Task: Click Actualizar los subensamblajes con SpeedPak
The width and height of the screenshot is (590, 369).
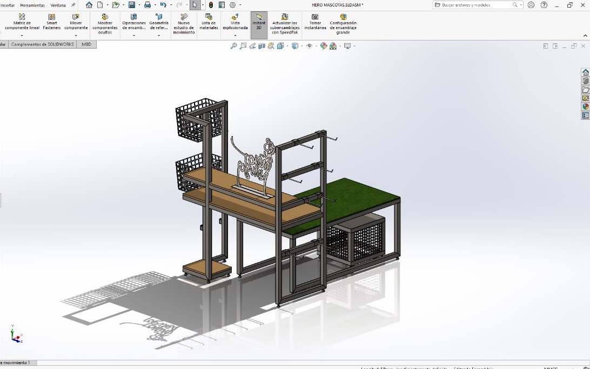Action: (x=285, y=24)
